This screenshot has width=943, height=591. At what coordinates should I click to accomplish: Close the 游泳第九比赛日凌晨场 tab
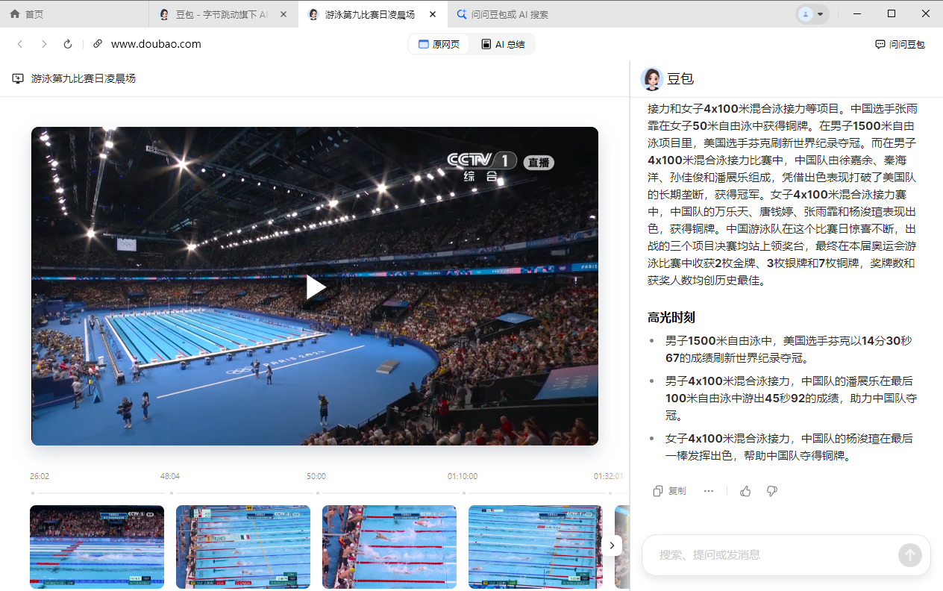[433, 14]
